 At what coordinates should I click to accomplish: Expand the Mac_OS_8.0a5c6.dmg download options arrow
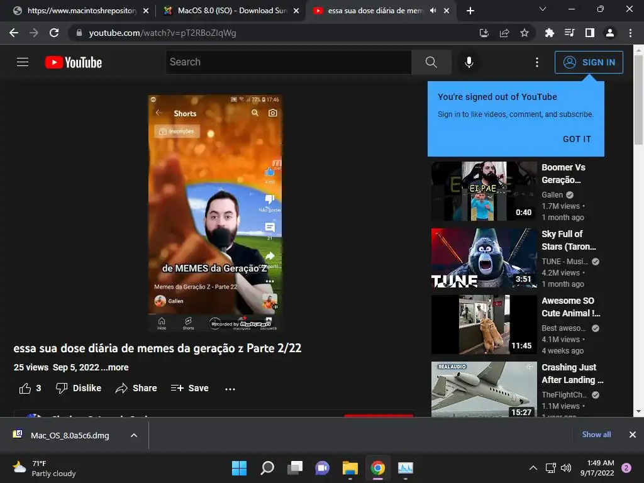(x=134, y=435)
